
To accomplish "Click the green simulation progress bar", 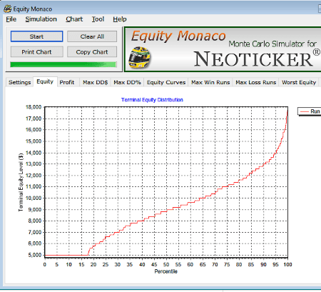I will (63, 64).
